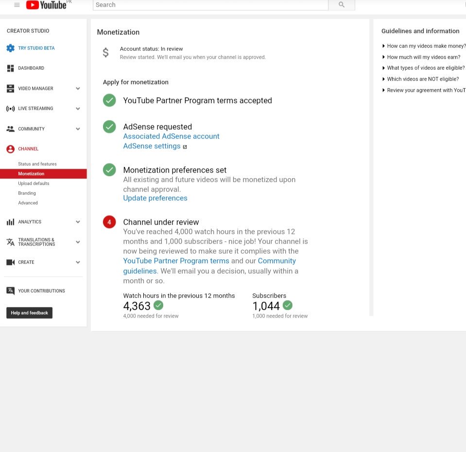Click the YOUR CONTRIBUTIONS label
466x452 pixels.
click(41, 291)
